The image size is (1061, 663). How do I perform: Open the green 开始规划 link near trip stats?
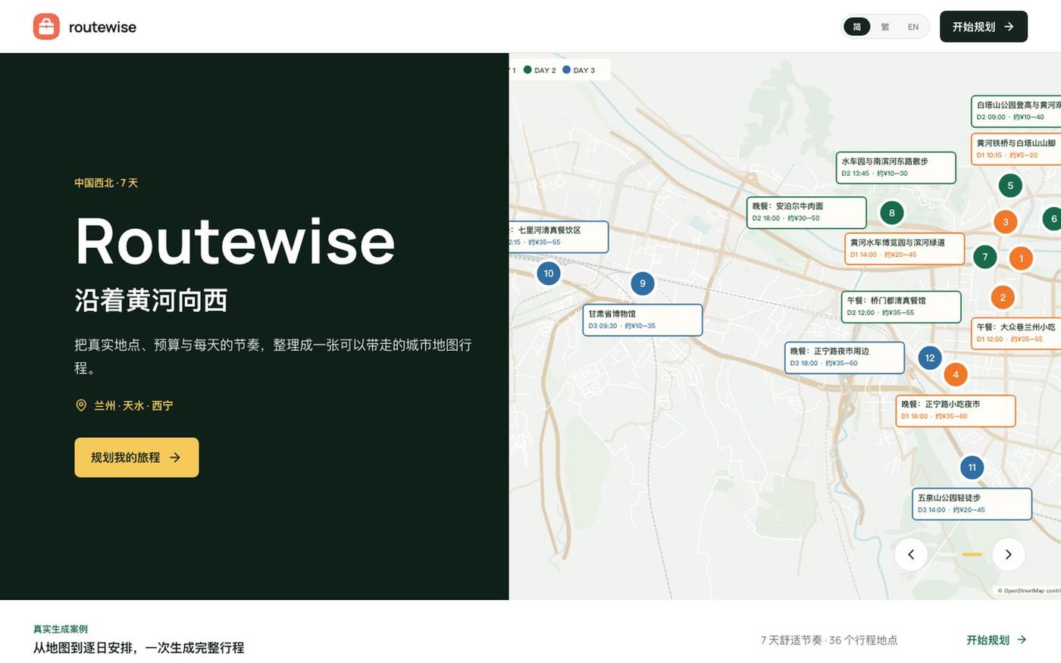[x=997, y=640]
